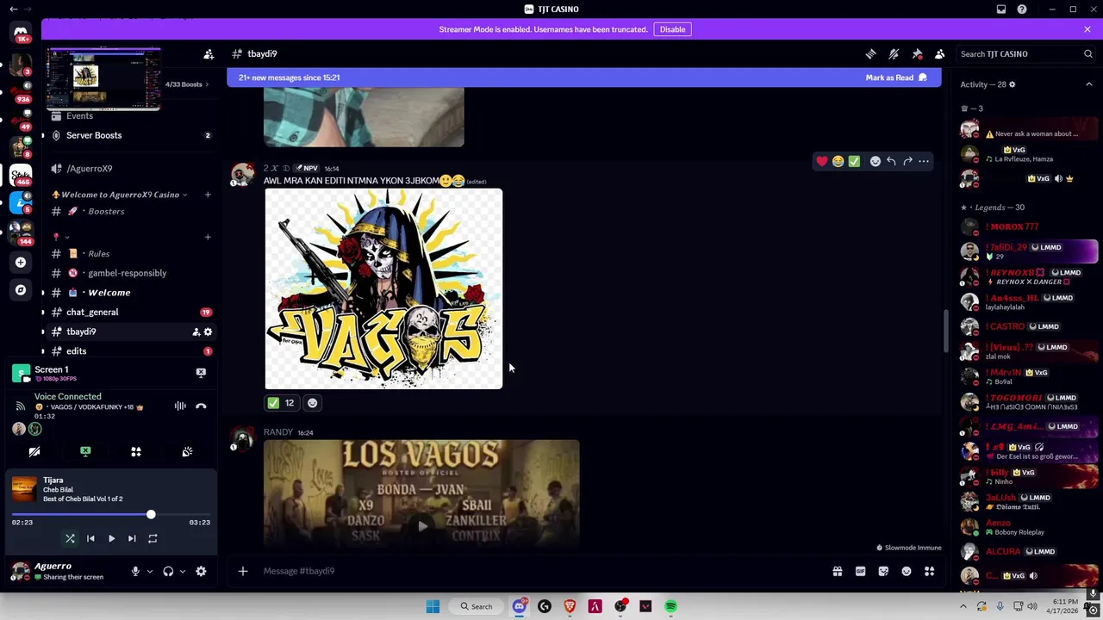
Task: Skip to next track
Action: coord(132,539)
